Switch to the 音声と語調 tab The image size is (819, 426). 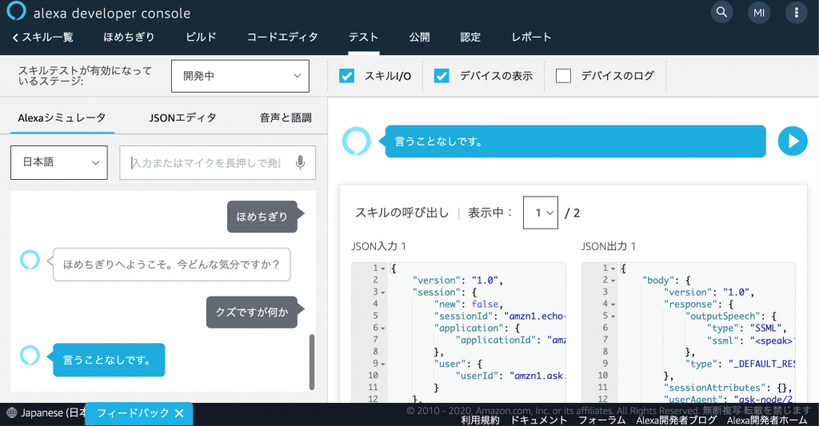286,118
